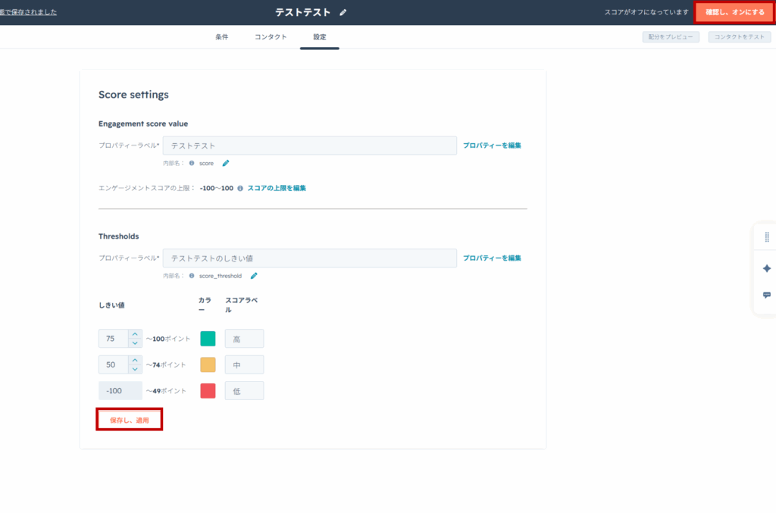Decrease the 75 threshold with down arrow
The width and height of the screenshot is (776, 513).
[x=135, y=343]
